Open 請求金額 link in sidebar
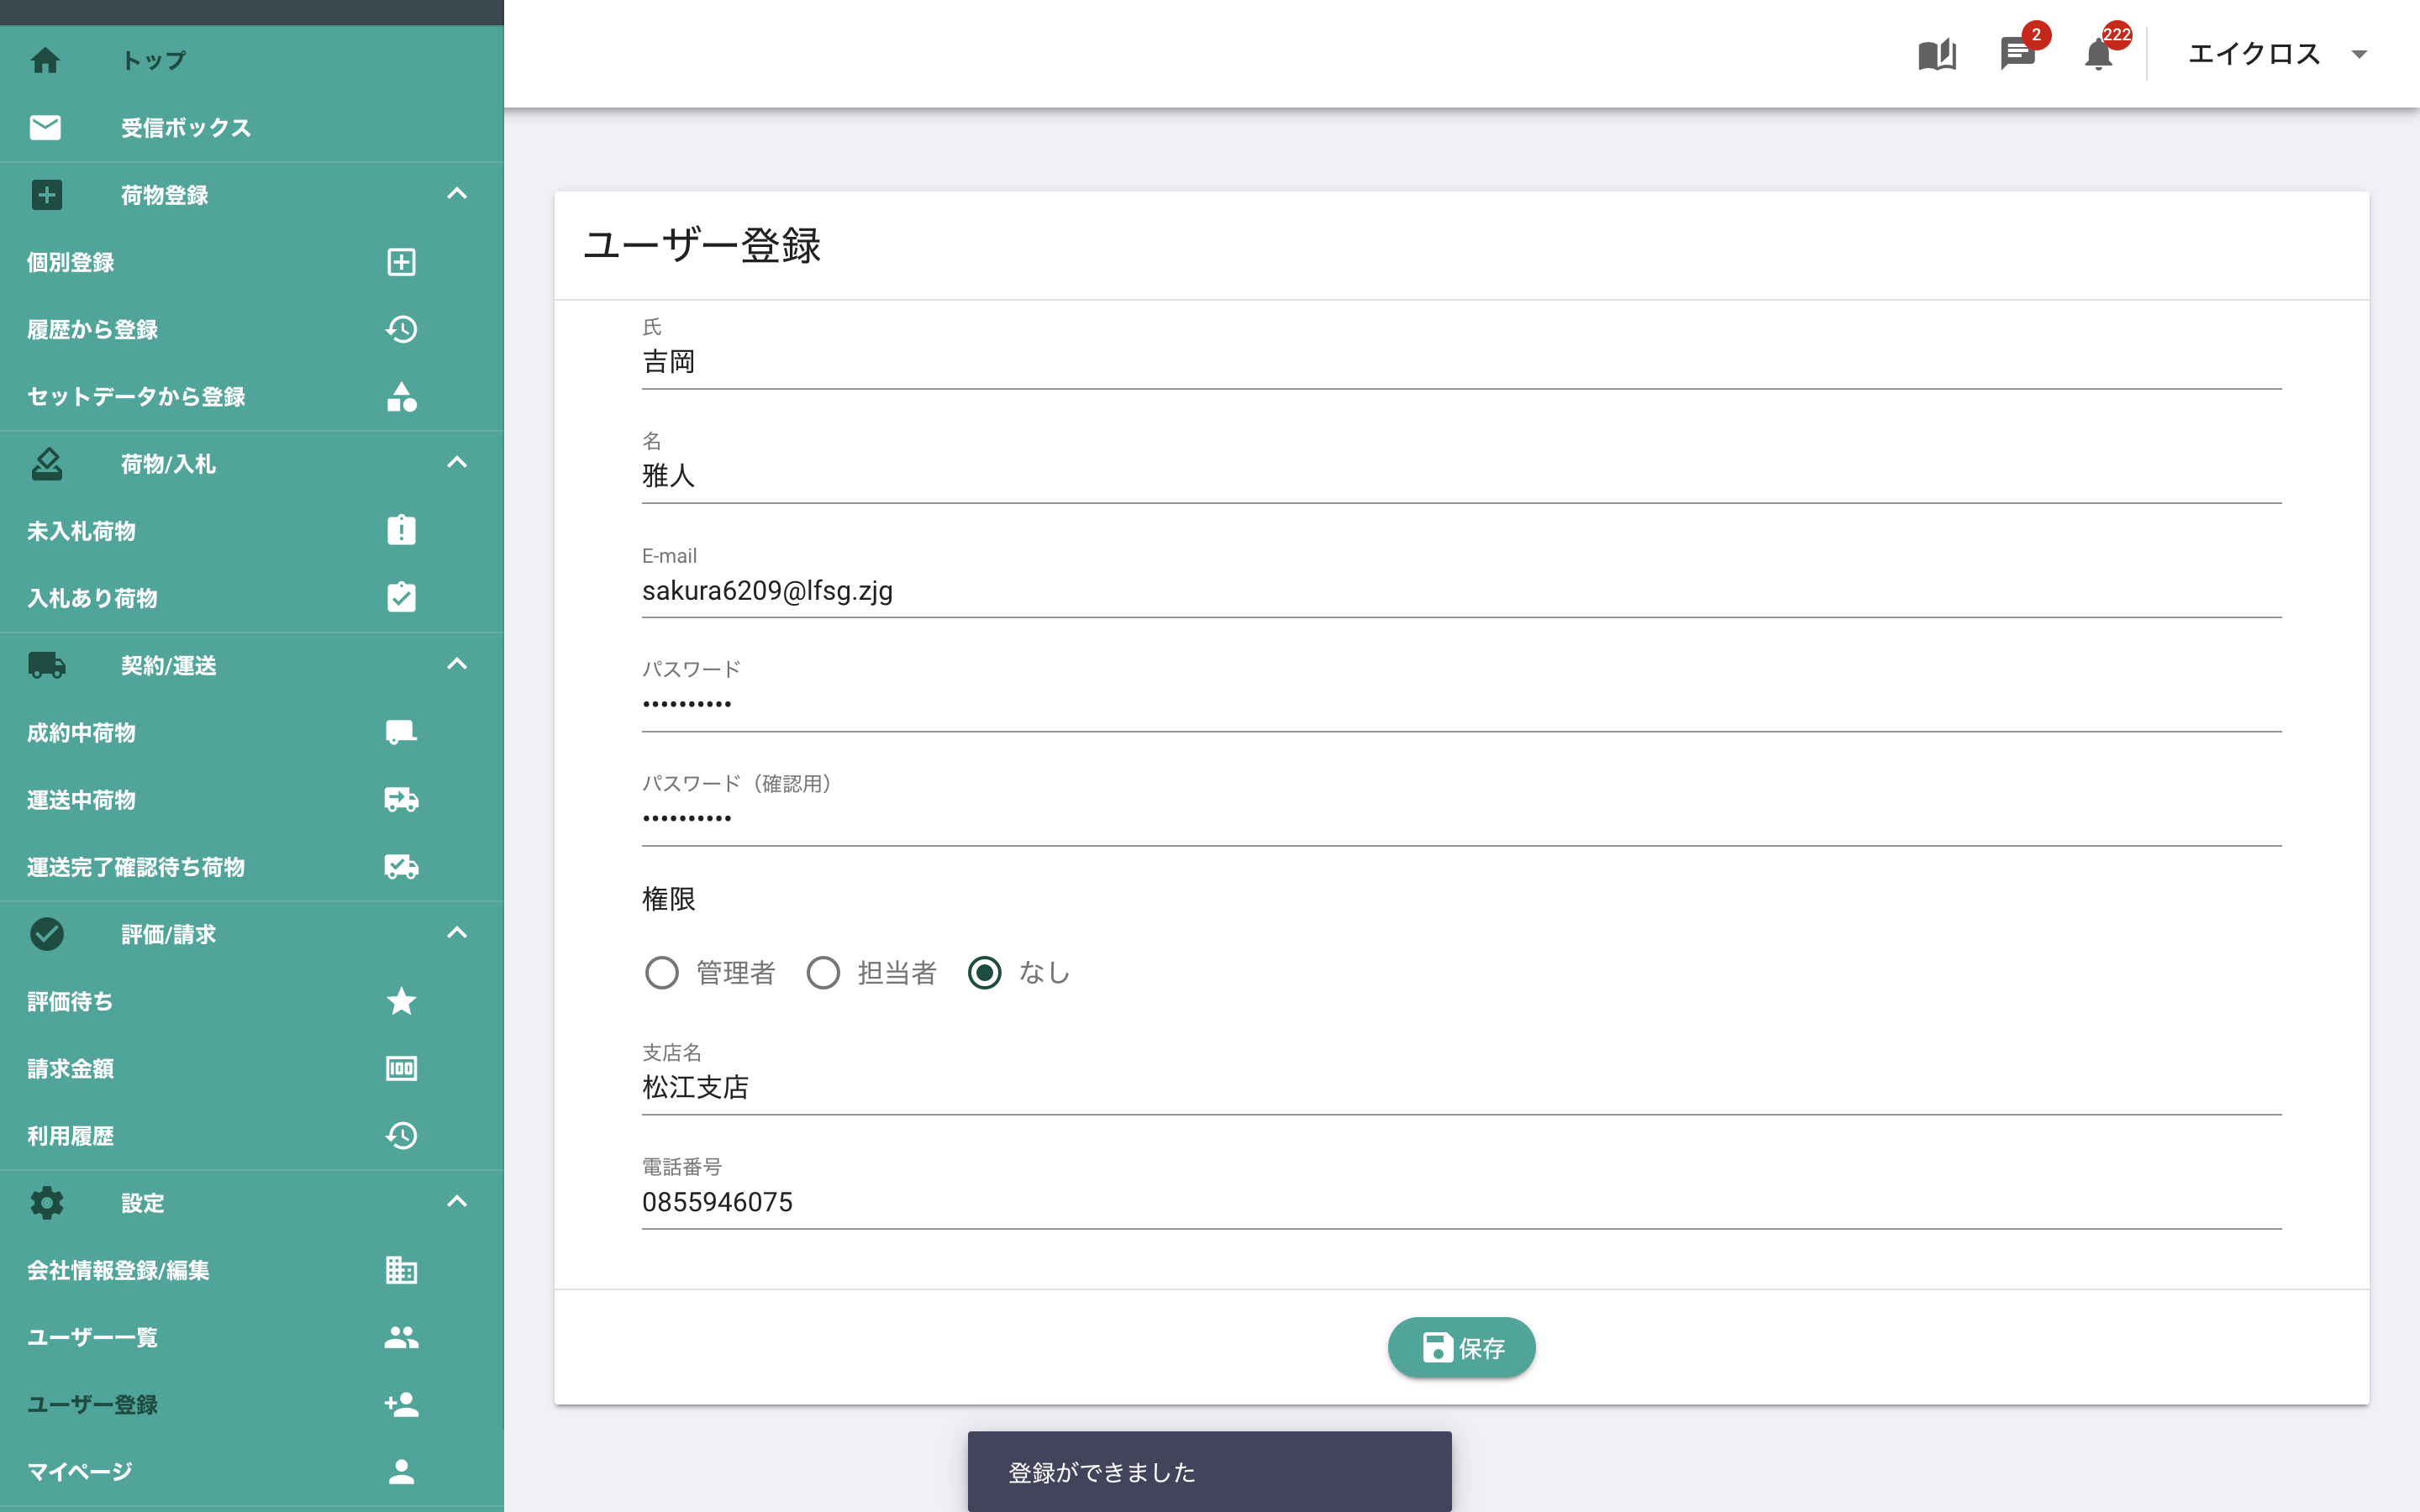Image resolution: width=2420 pixels, height=1512 pixels. [x=71, y=1068]
